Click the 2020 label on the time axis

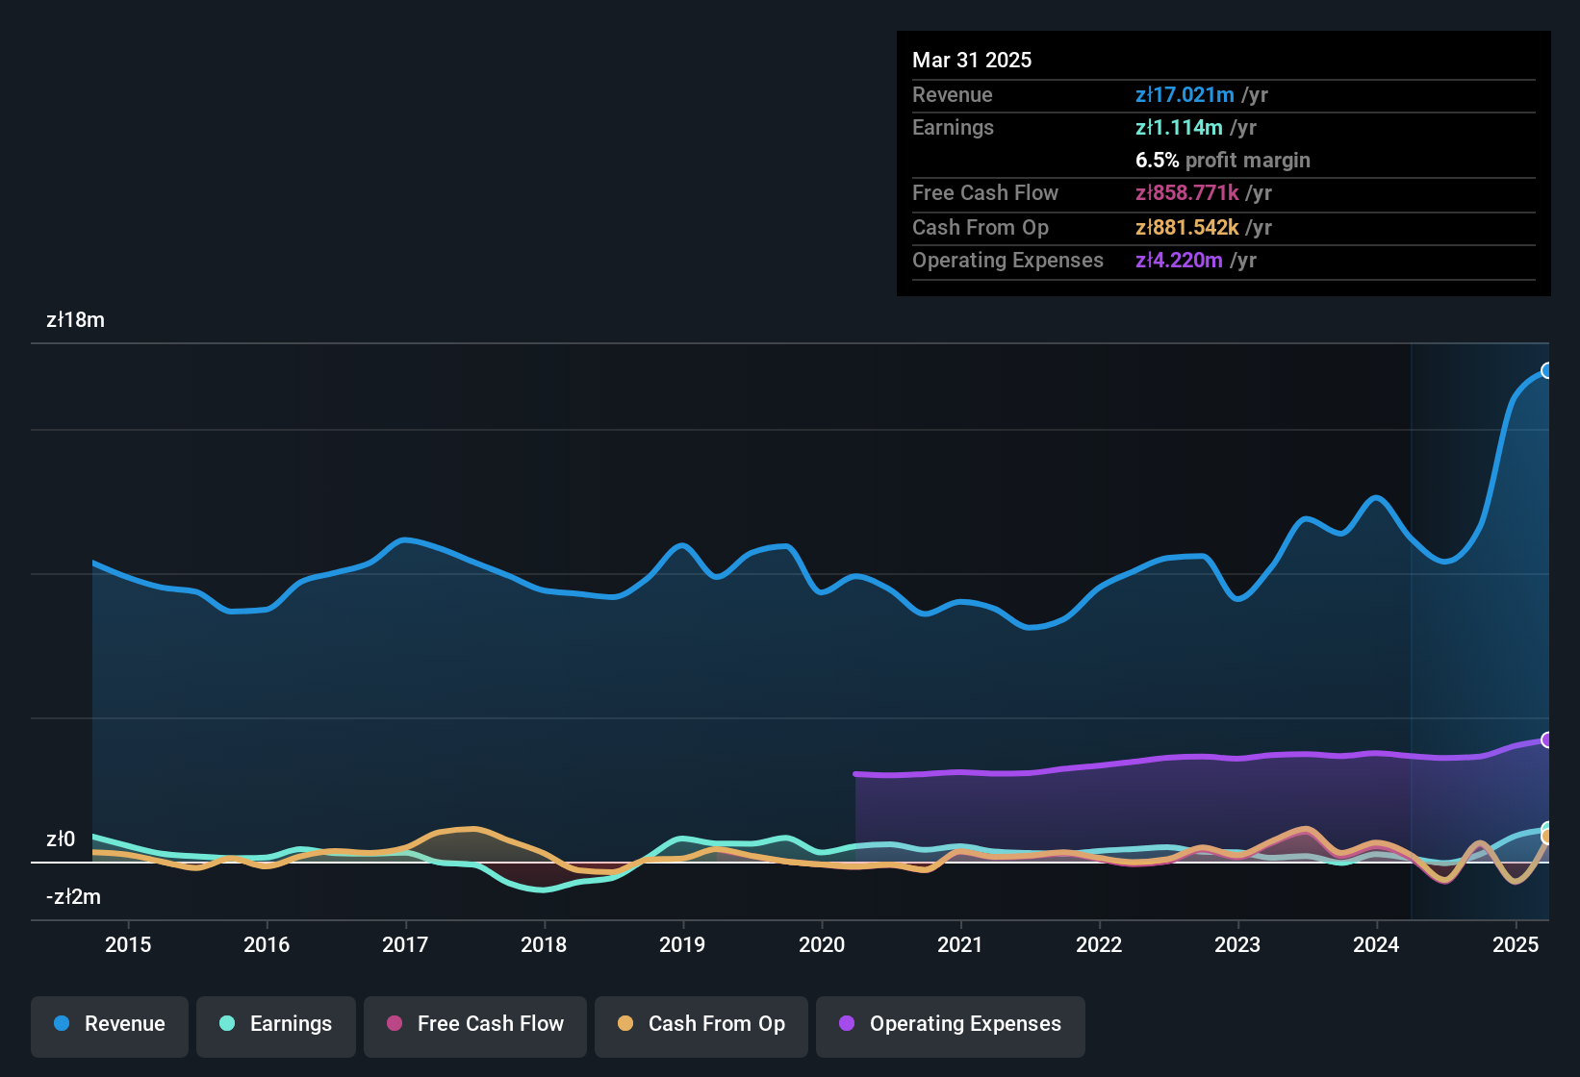(x=823, y=945)
